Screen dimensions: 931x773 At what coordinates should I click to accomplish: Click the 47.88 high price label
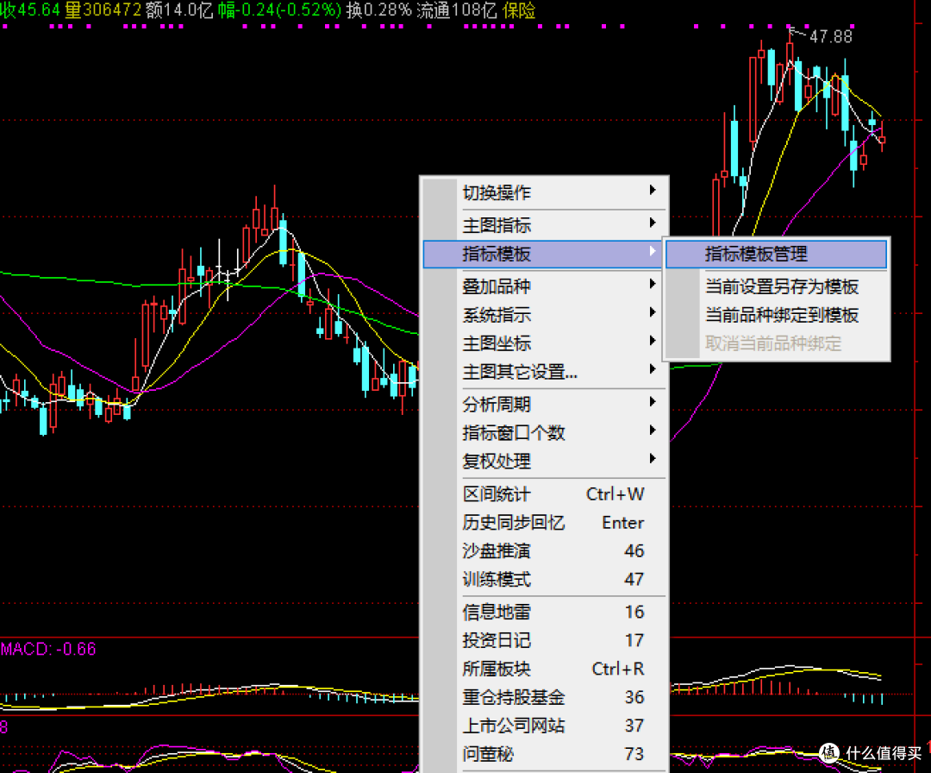[831, 37]
